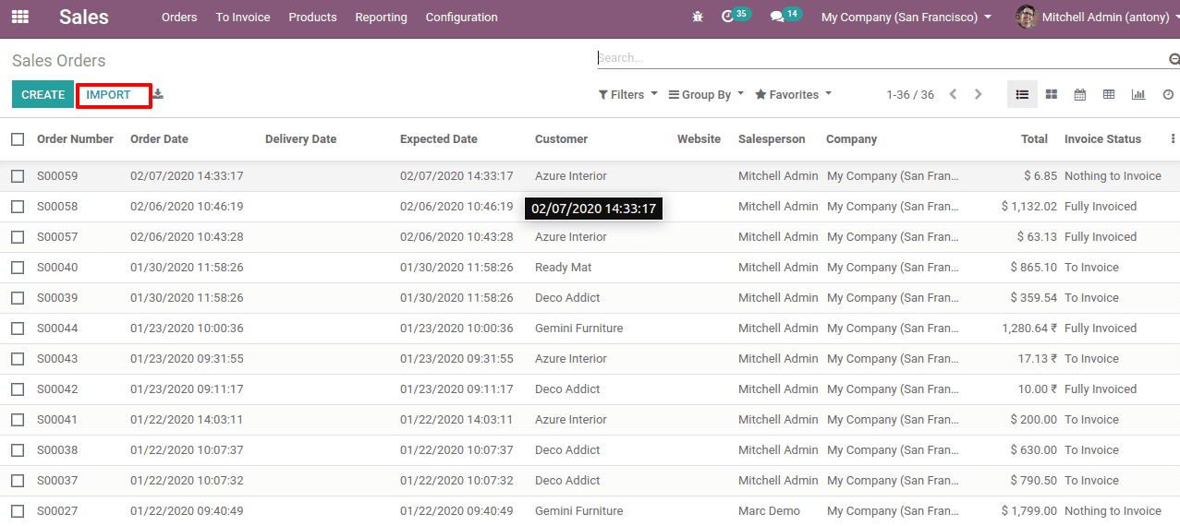Screen dimensions: 1180x526
Task: Open the Configuration menu
Action: pyautogui.click(x=461, y=18)
